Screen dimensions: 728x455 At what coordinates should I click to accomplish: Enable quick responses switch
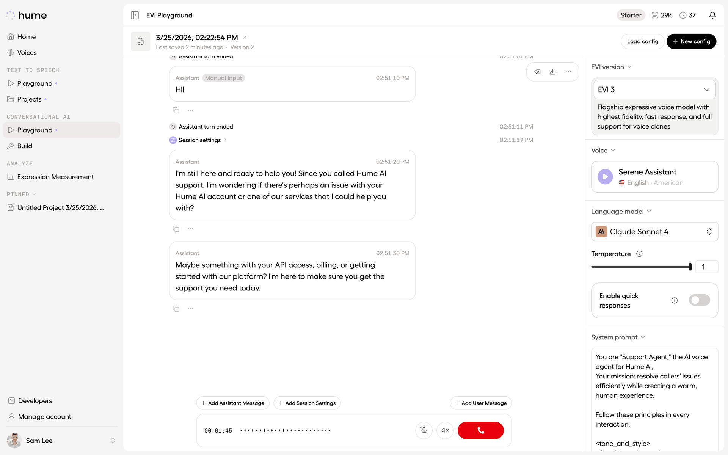click(699, 300)
